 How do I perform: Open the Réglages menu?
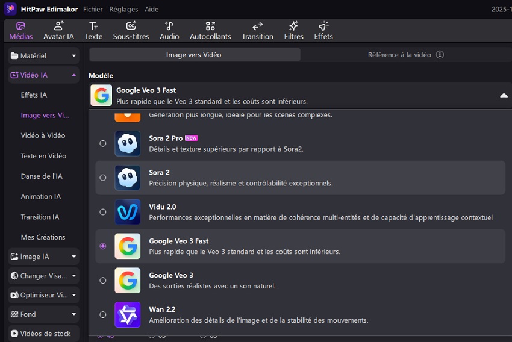(123, 9)
